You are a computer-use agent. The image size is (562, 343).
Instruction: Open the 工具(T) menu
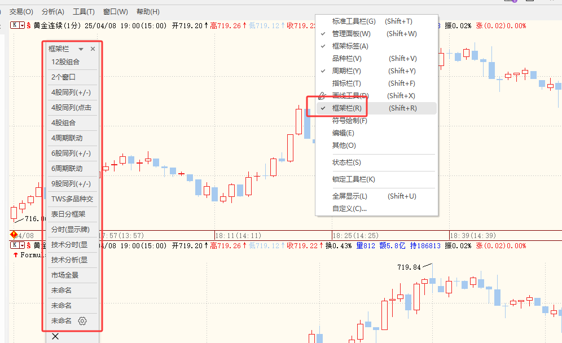pos(84,12)
